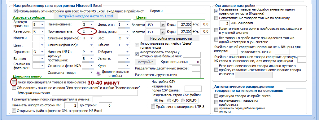Click the Пароль input field

(185, 11)
